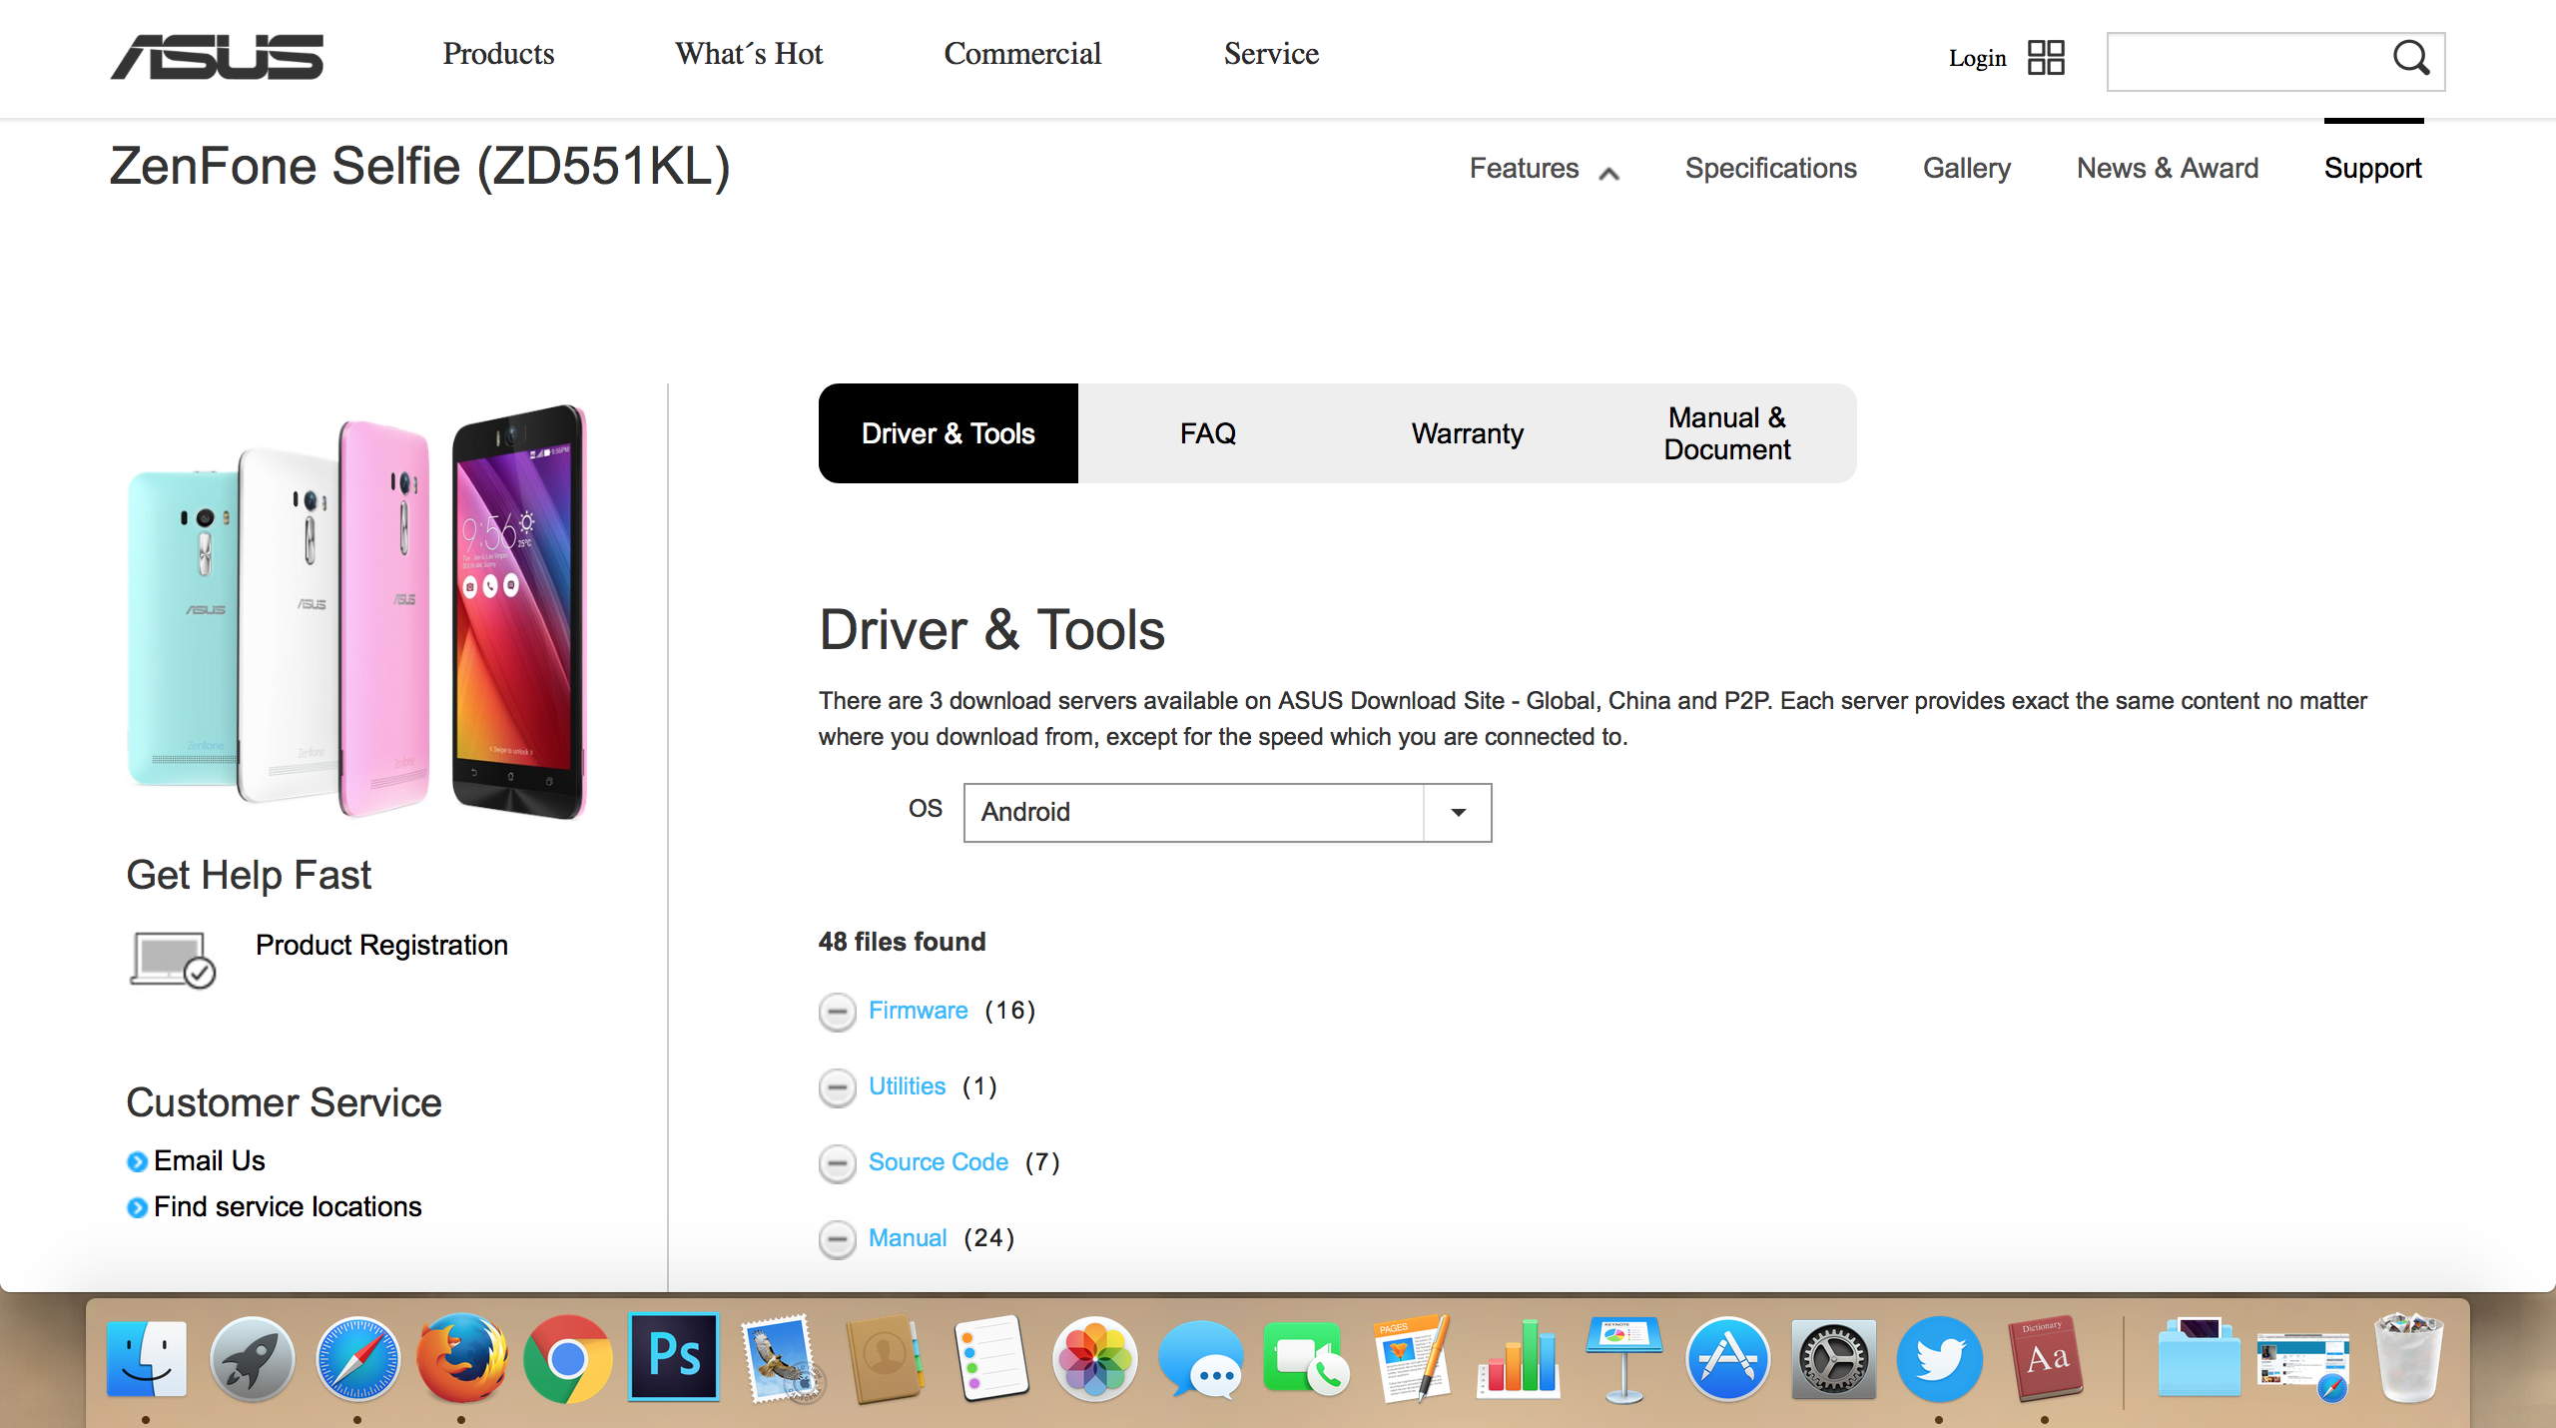Screen dimensions: 2556x1428
Task: Open Keynote in the dock
Action: pyautogui.click(x=1623, y=1358)
